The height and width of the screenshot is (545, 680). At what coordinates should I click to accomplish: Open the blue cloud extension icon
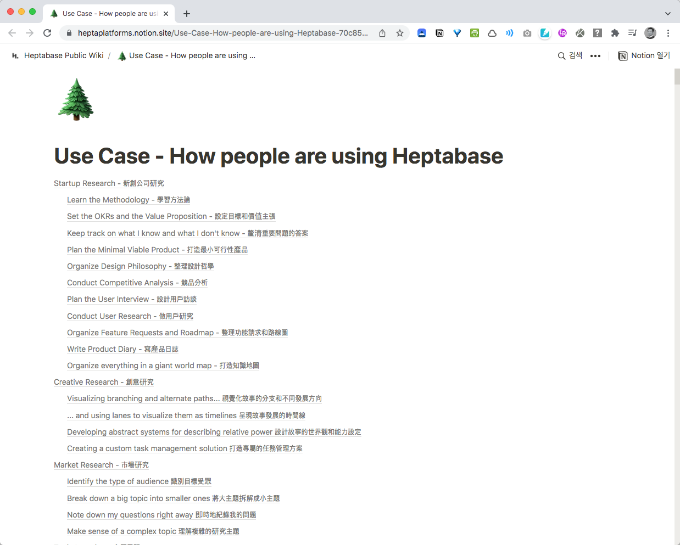click(422, 33)
